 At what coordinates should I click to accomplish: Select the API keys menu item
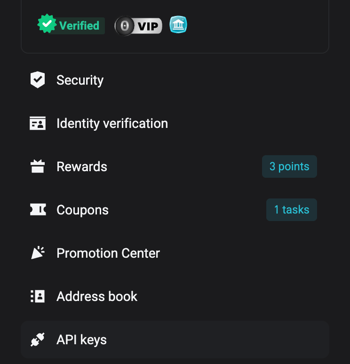81,340
